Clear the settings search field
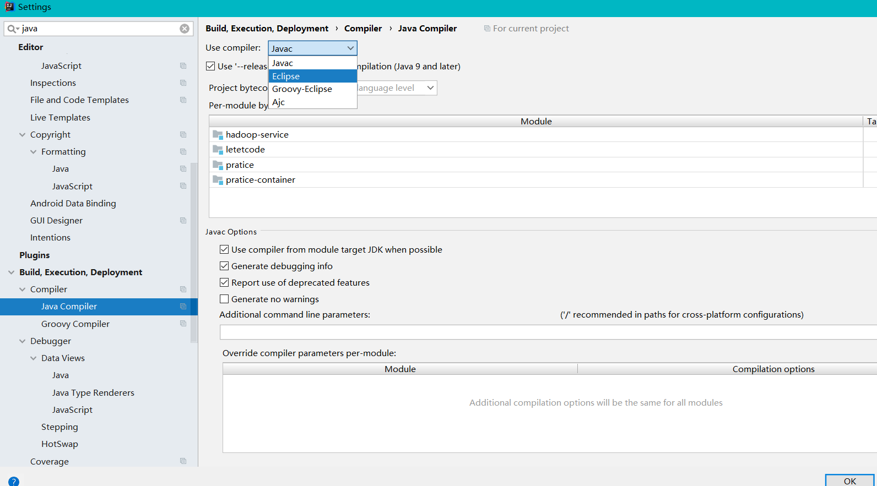The width and height of the screenshot is (877, 486). (x=185, y=29)
